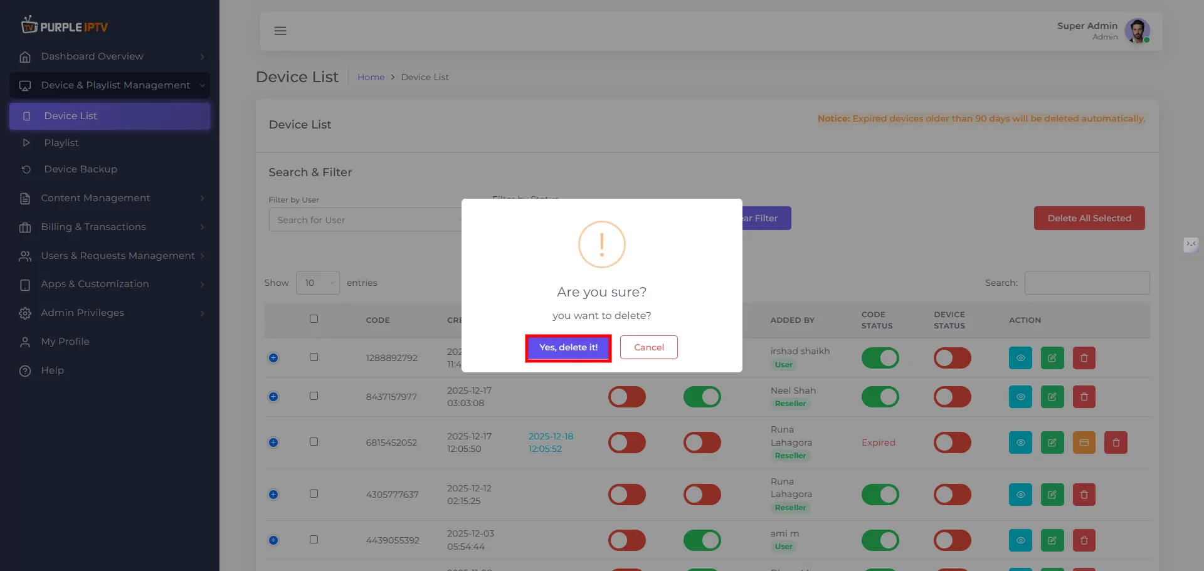Screen dimensions: 1204x571
Task: View device 4305777637 details
Action: (1020, 495)
